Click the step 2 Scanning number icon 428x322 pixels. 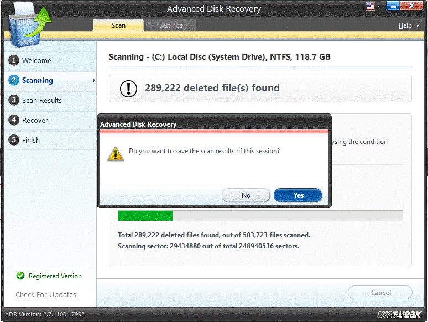[x=13, y=80]
